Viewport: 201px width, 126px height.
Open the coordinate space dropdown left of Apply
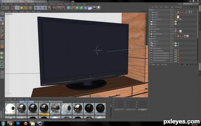pos(119,110)
